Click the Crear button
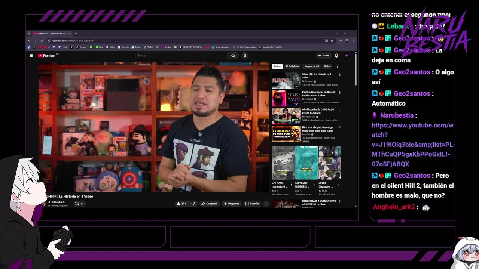The image size is (479, 269). pos(324,56)
